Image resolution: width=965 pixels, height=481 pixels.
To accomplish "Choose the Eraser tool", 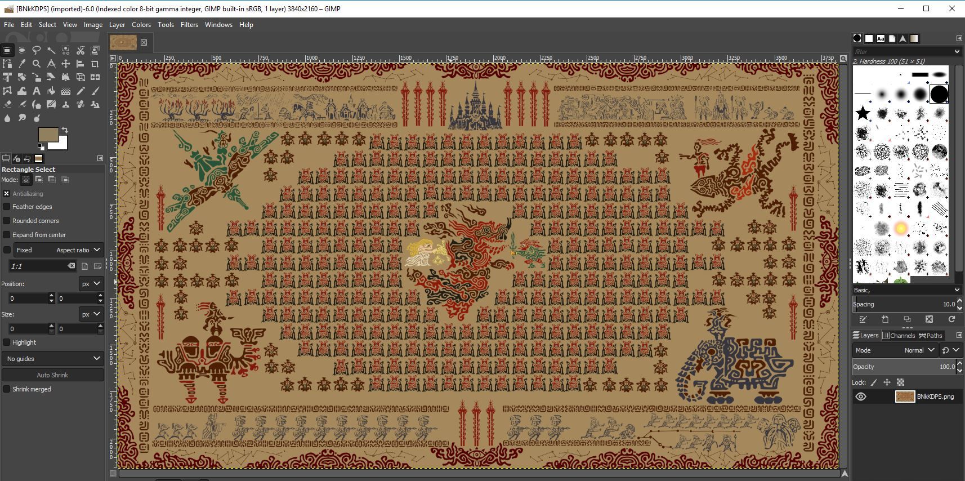I will click(x=7, y=104).
